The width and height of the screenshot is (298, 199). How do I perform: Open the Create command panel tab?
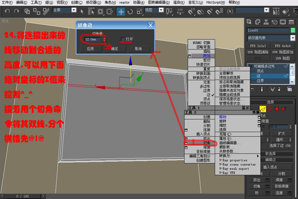[x=249, y=22]
